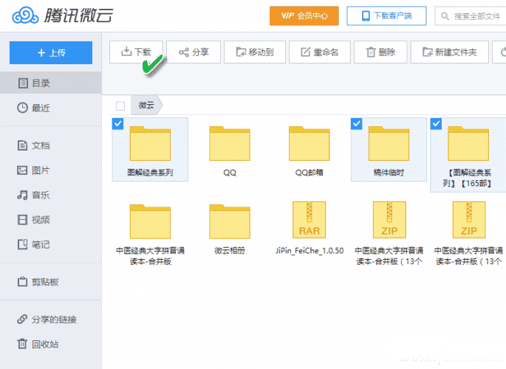Click the magnifier icon in search box
This screenshot has width=506, height=369.
pyautogui.click(x=445, y=16)
